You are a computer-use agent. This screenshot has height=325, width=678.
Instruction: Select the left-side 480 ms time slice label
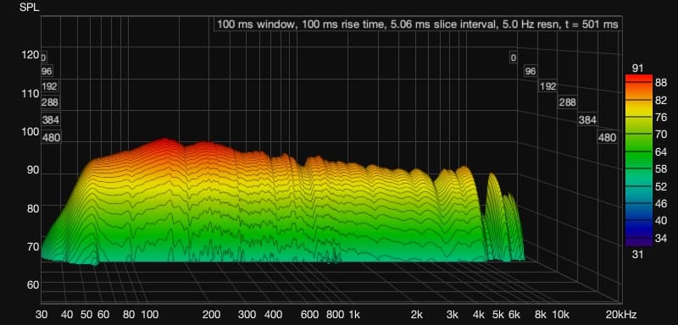(x=51, y=138)
